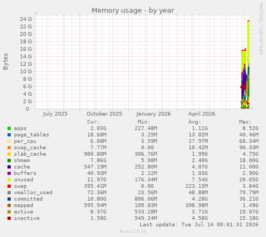Click the 'swap' legend label
This screenshot has height=237, width=266.
[x=20, y=186]
